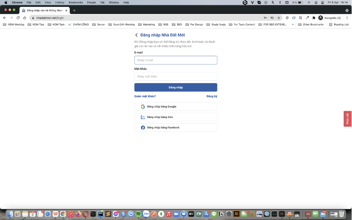Bookmark this page with the star icon

[x=279, y=18]
